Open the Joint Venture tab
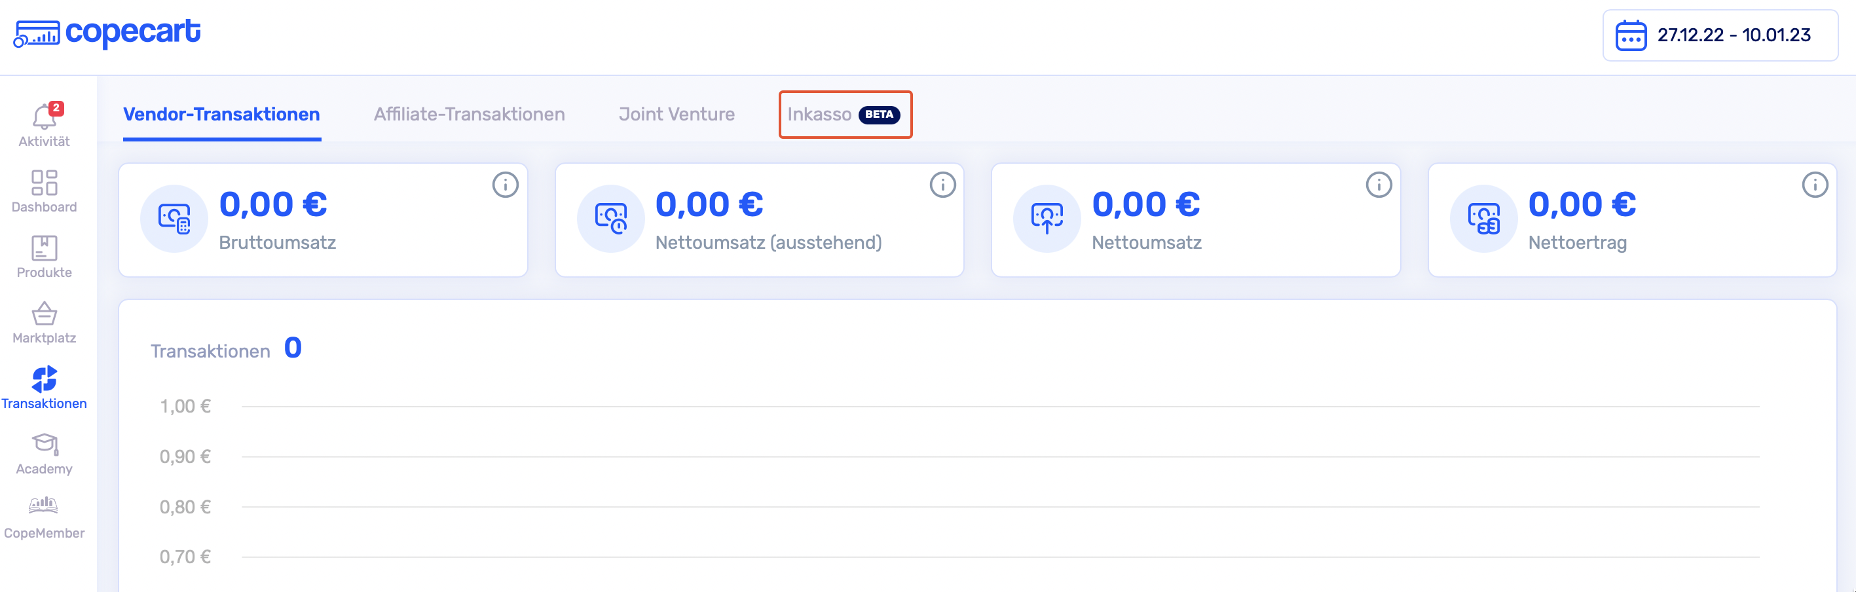The image size is (1856, 592). [x=677, y=115]
